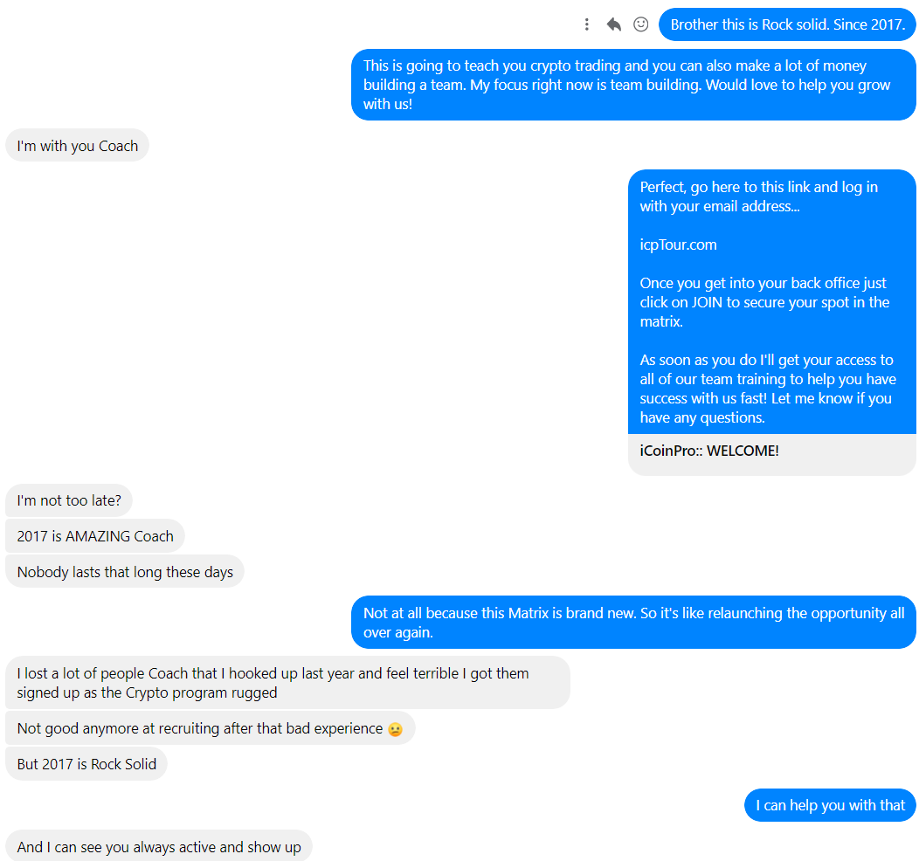Click the 'click on JOIN to secure' paragraph
This screenshot has height=861, width=919.
click(x=764, y=302)
